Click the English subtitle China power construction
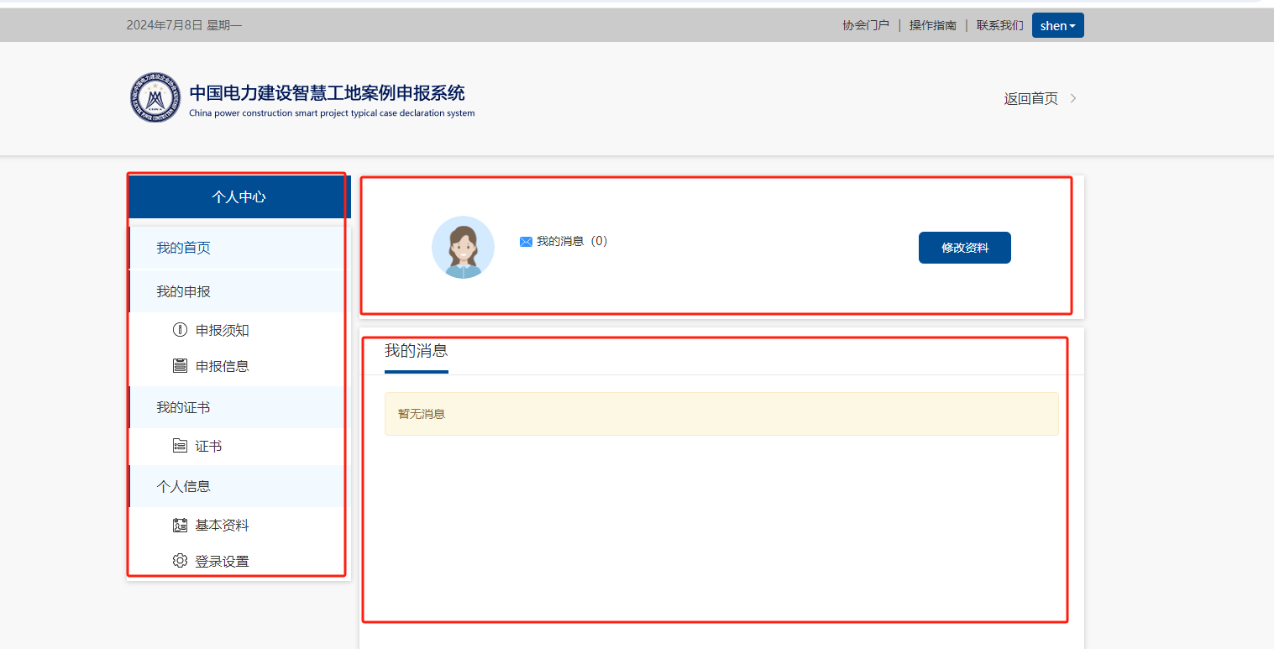1274x649 pixels. (x=332, y=113)
